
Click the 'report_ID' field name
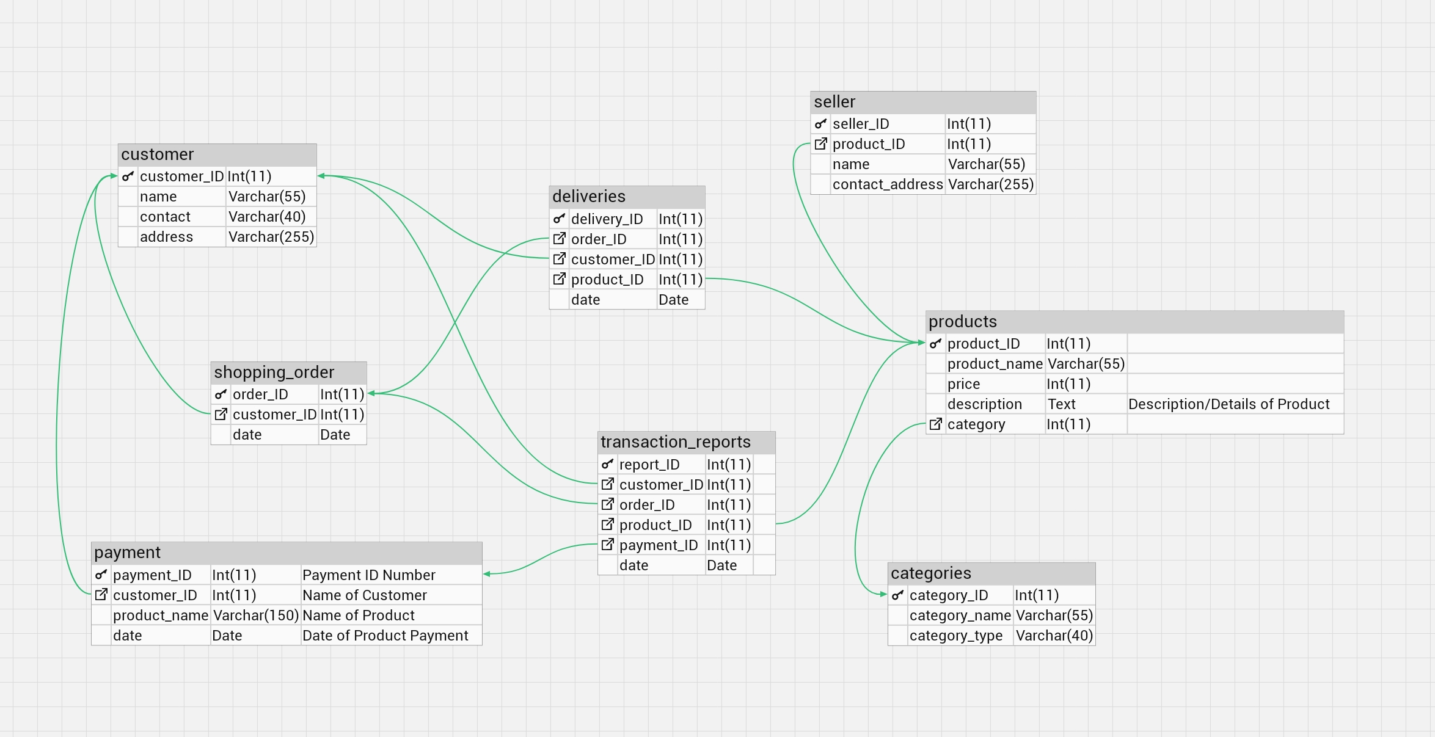(x=649, y=465)
